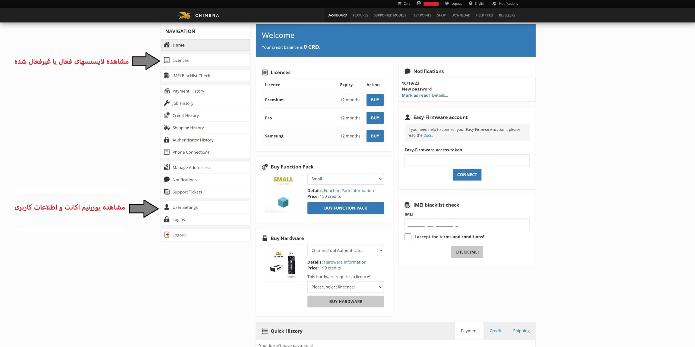This screenshot has width=695, height=347.
Task: Click the red Logout icon in sidebar
Action: 167,235
